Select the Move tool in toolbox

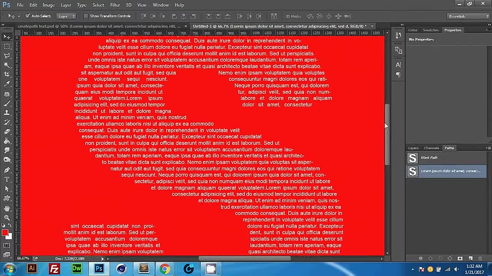coord(7,37)
